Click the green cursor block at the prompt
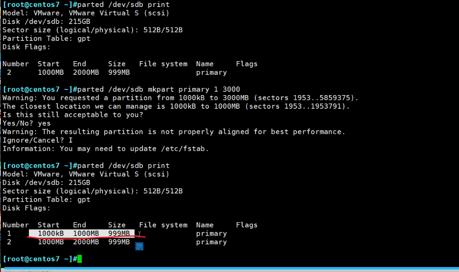This screenshot has width=459, height=272. click(80, 259)
